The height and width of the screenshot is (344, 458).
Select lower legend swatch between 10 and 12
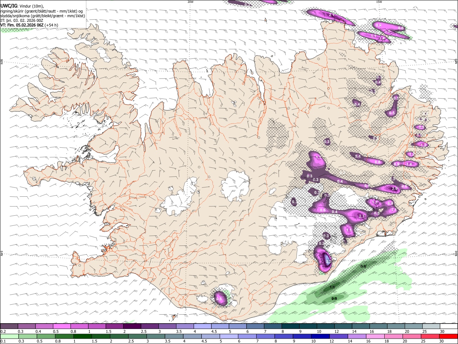(321, 336)
